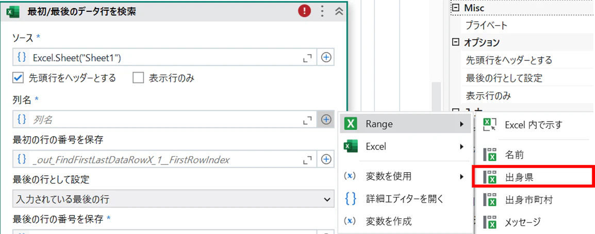The height and width of the screenshot is (234, 595).
Task: Click the Excel.Sheet("Sheet1") source field
Action: tap(164, 57)
